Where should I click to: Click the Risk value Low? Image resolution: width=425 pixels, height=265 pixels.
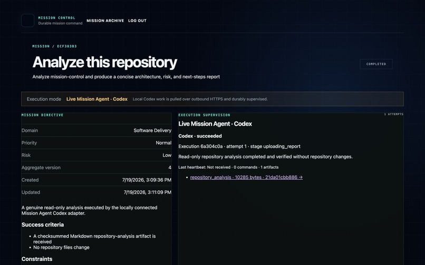tap(167, 155)
